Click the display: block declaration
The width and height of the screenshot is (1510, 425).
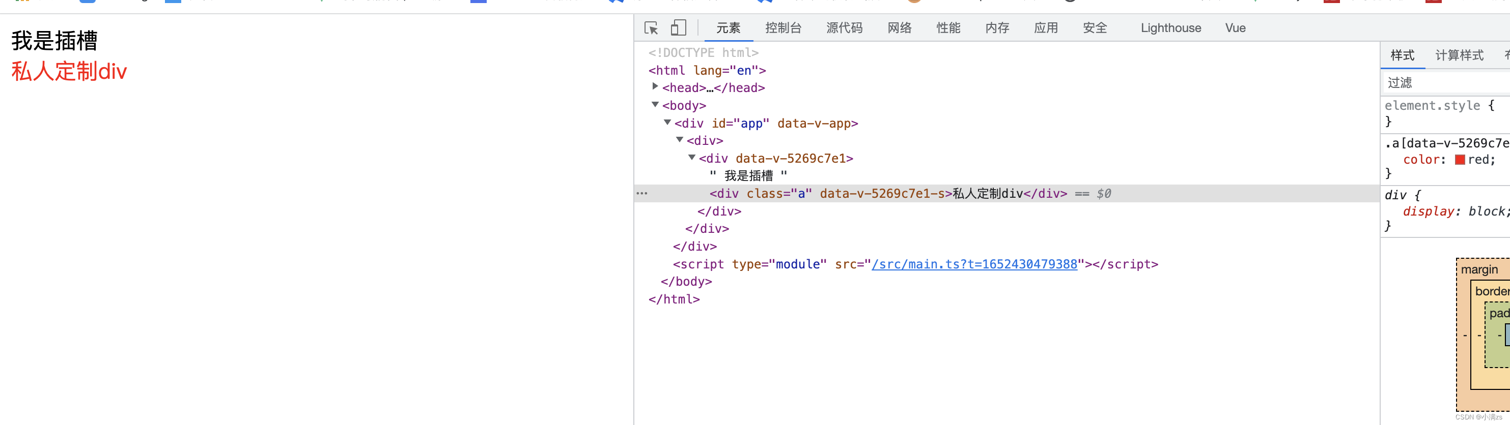pyautogui.click(x=1456, y=211)
